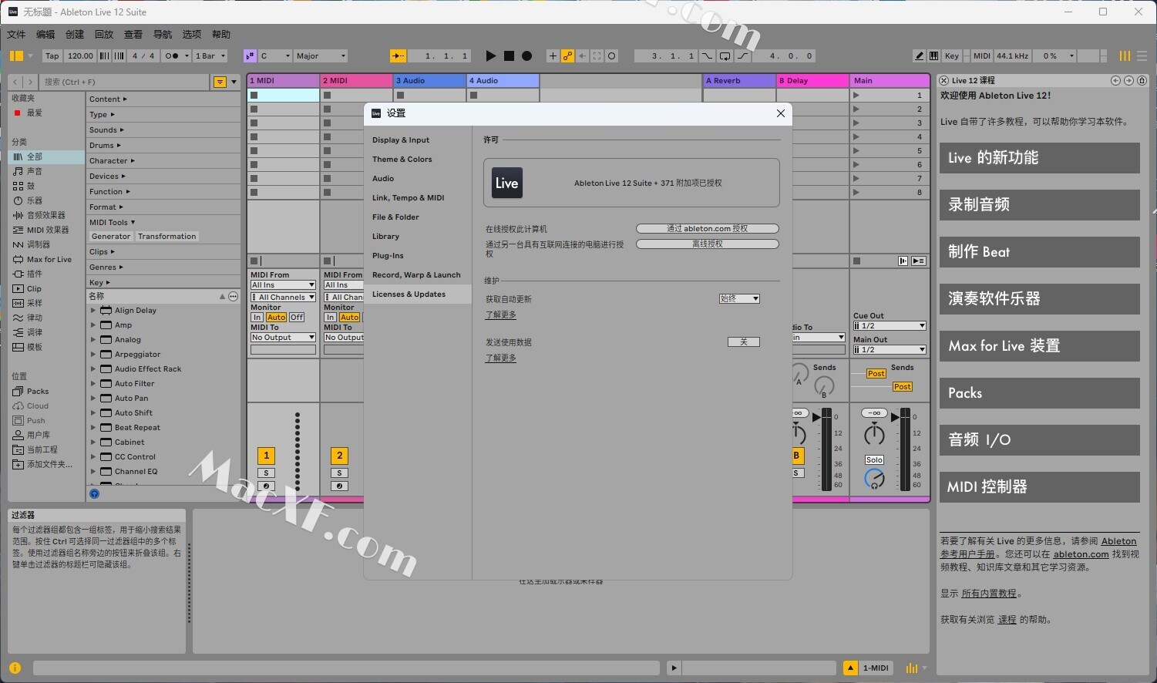Click the Stop transport button
The height and width of the screenshot is (683, 1157).
(x=509, y=56)
